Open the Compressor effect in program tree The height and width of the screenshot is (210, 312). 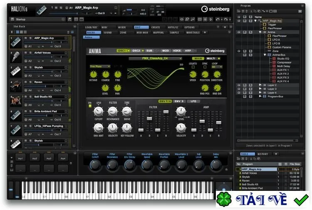point(284,62)
